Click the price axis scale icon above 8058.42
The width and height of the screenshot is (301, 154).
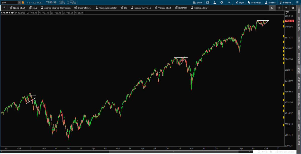click(287, 13)
